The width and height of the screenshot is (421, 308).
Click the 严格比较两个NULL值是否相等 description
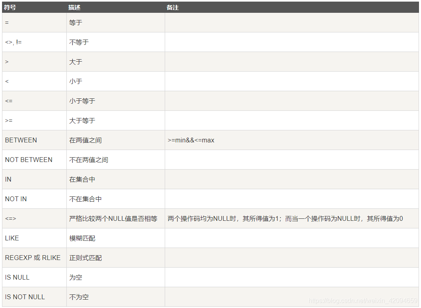click(x=113, y=218)
